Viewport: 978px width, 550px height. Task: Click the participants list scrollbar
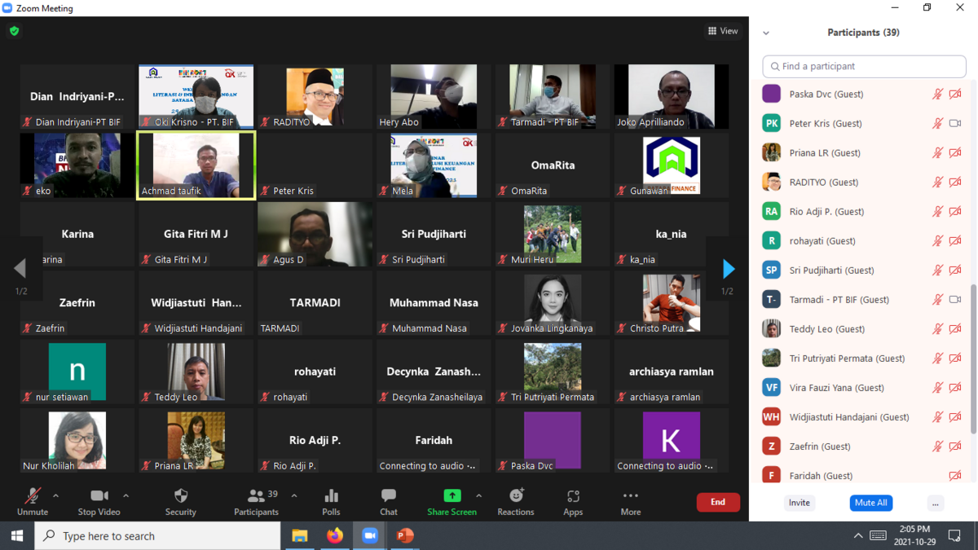972,342
